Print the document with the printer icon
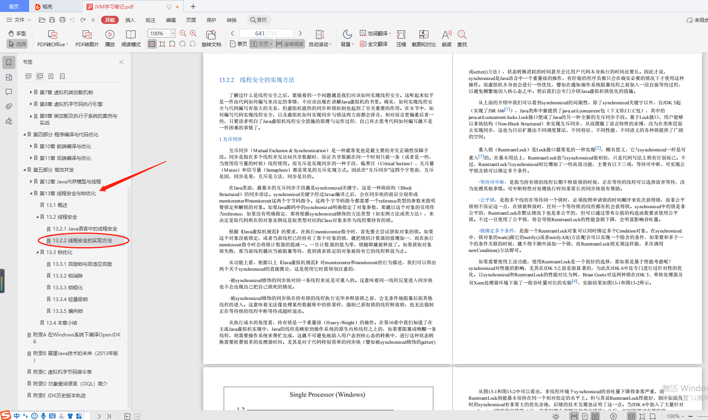This screenshot has height=420, width=708. (x=62, y=19)
